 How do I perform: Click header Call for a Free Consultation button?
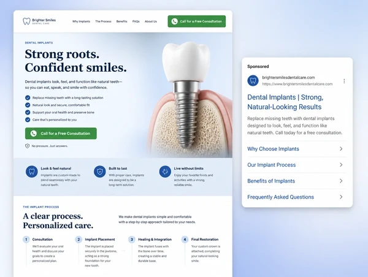197,21
